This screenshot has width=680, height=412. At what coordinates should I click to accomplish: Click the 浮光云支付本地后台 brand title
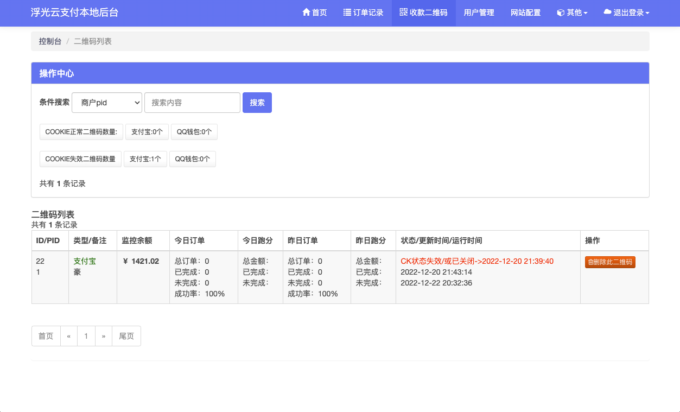click(x=74, y=12)
